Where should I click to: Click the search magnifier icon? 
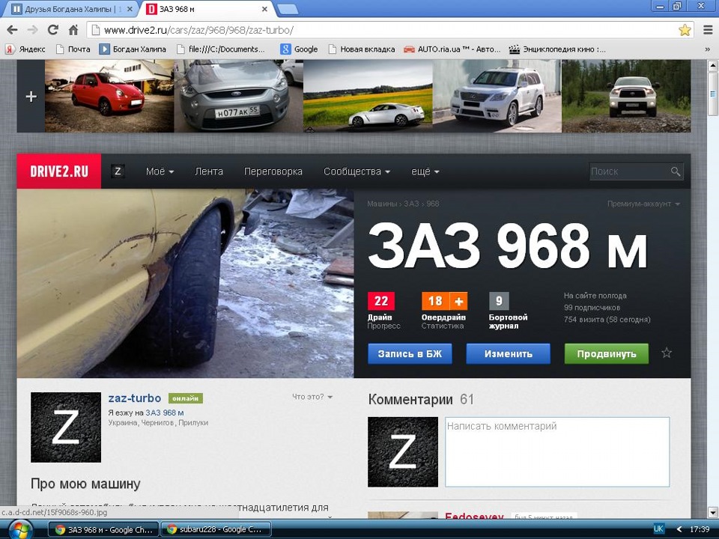tap(676, 171)
